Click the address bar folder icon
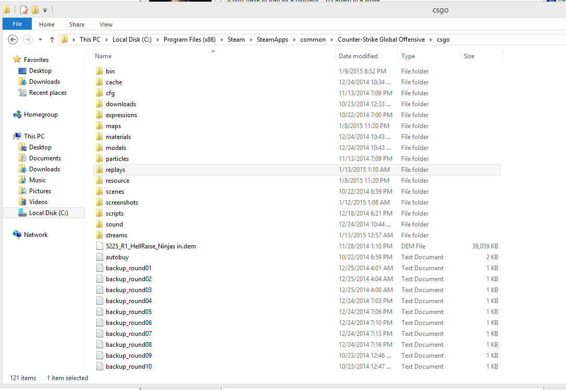 (65, 40)
